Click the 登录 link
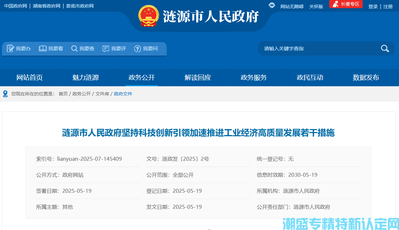 (373, 7)
